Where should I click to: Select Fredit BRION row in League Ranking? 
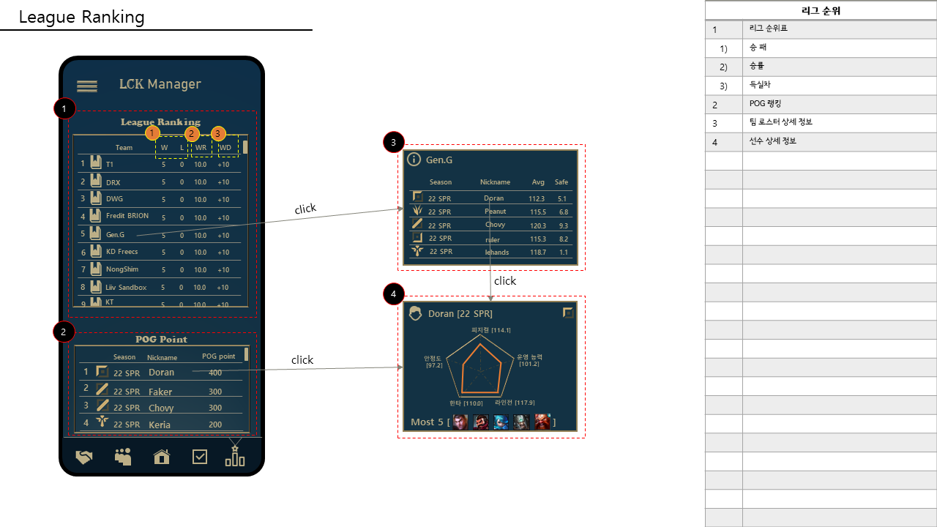[160, 217]
